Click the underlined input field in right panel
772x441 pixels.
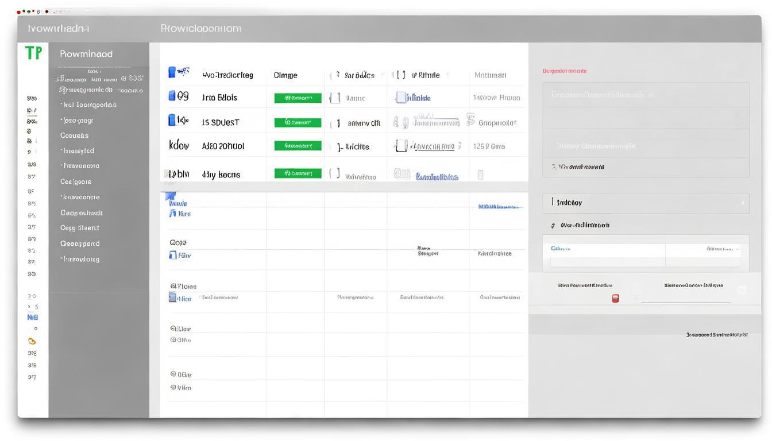(686, 299)
